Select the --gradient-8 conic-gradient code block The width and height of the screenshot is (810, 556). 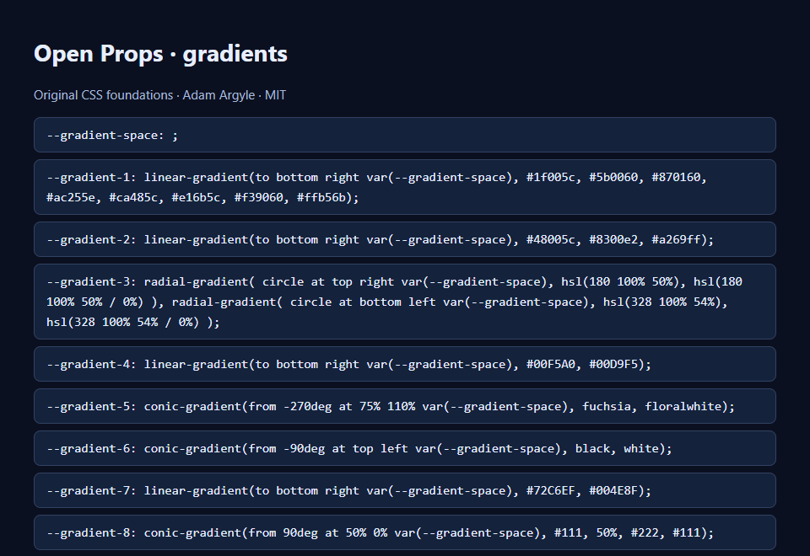point(404,532)
